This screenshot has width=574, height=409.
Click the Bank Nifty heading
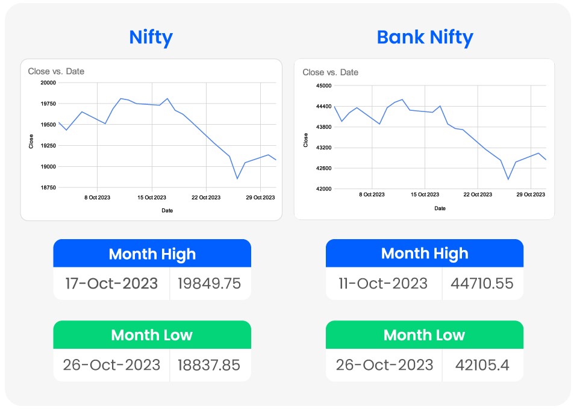click(x=425, y=38)
